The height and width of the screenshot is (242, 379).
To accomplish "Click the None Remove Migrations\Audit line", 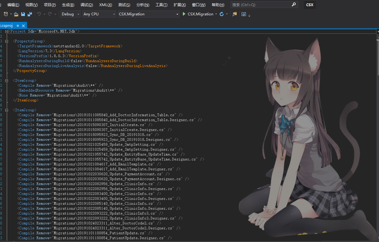I will 57,95.
